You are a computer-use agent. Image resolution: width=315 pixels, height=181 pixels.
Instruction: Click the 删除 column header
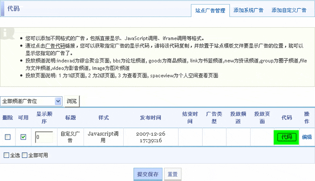(8, 118)
